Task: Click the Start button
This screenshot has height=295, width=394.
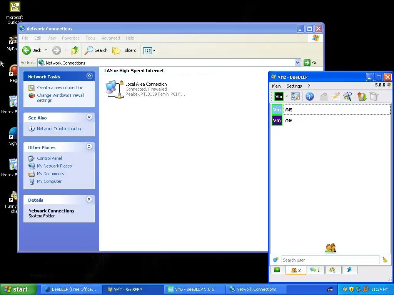Action: (18, 289)
